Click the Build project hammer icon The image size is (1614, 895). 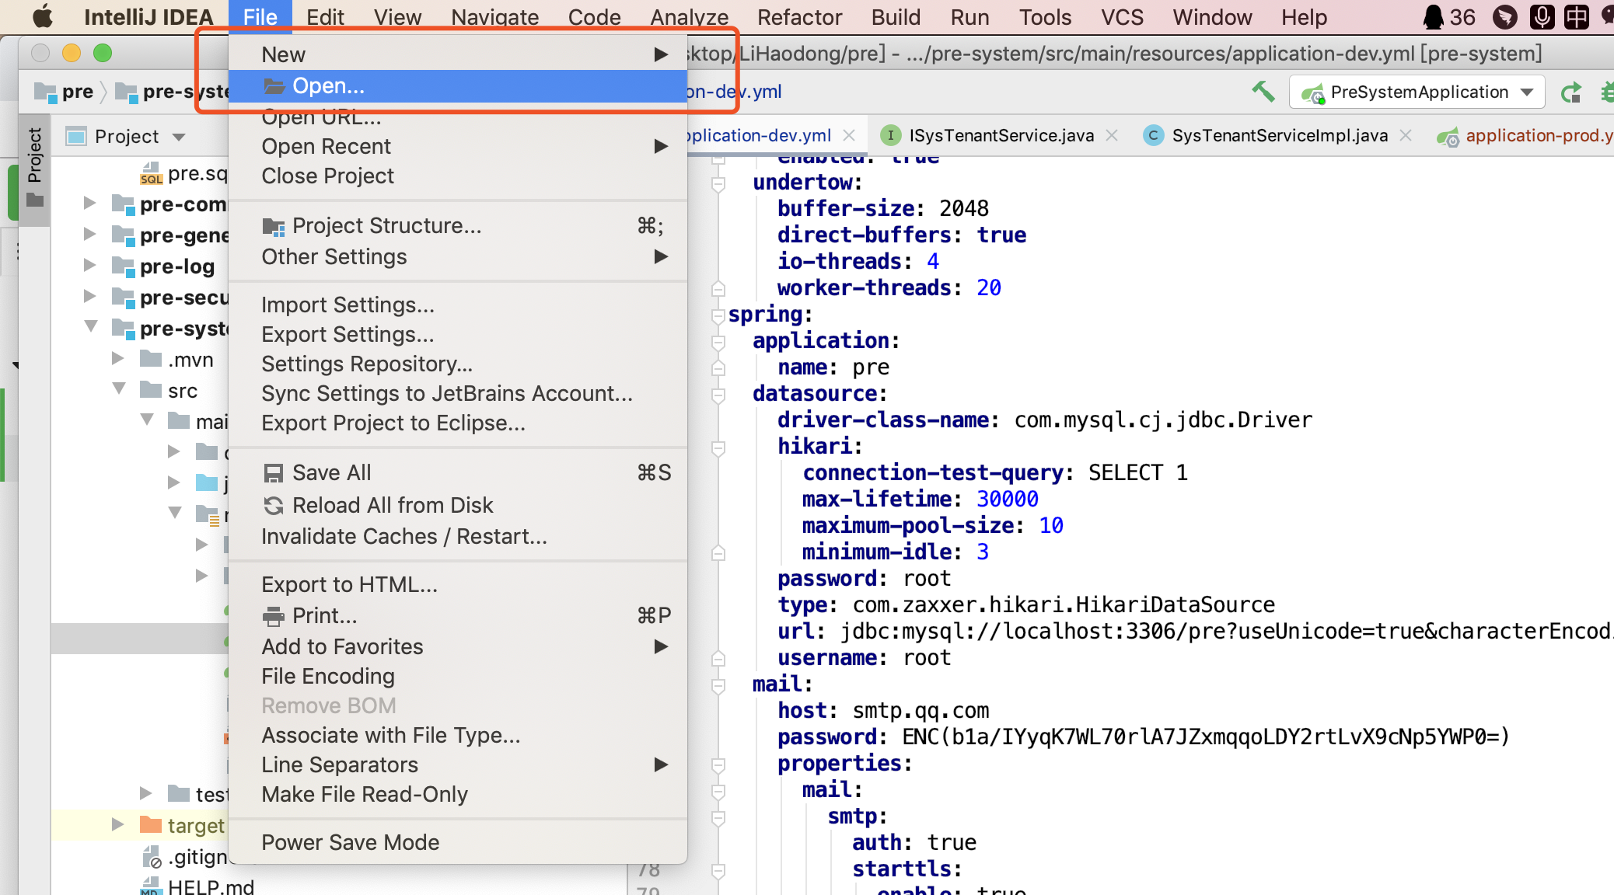click(1263, 92)
